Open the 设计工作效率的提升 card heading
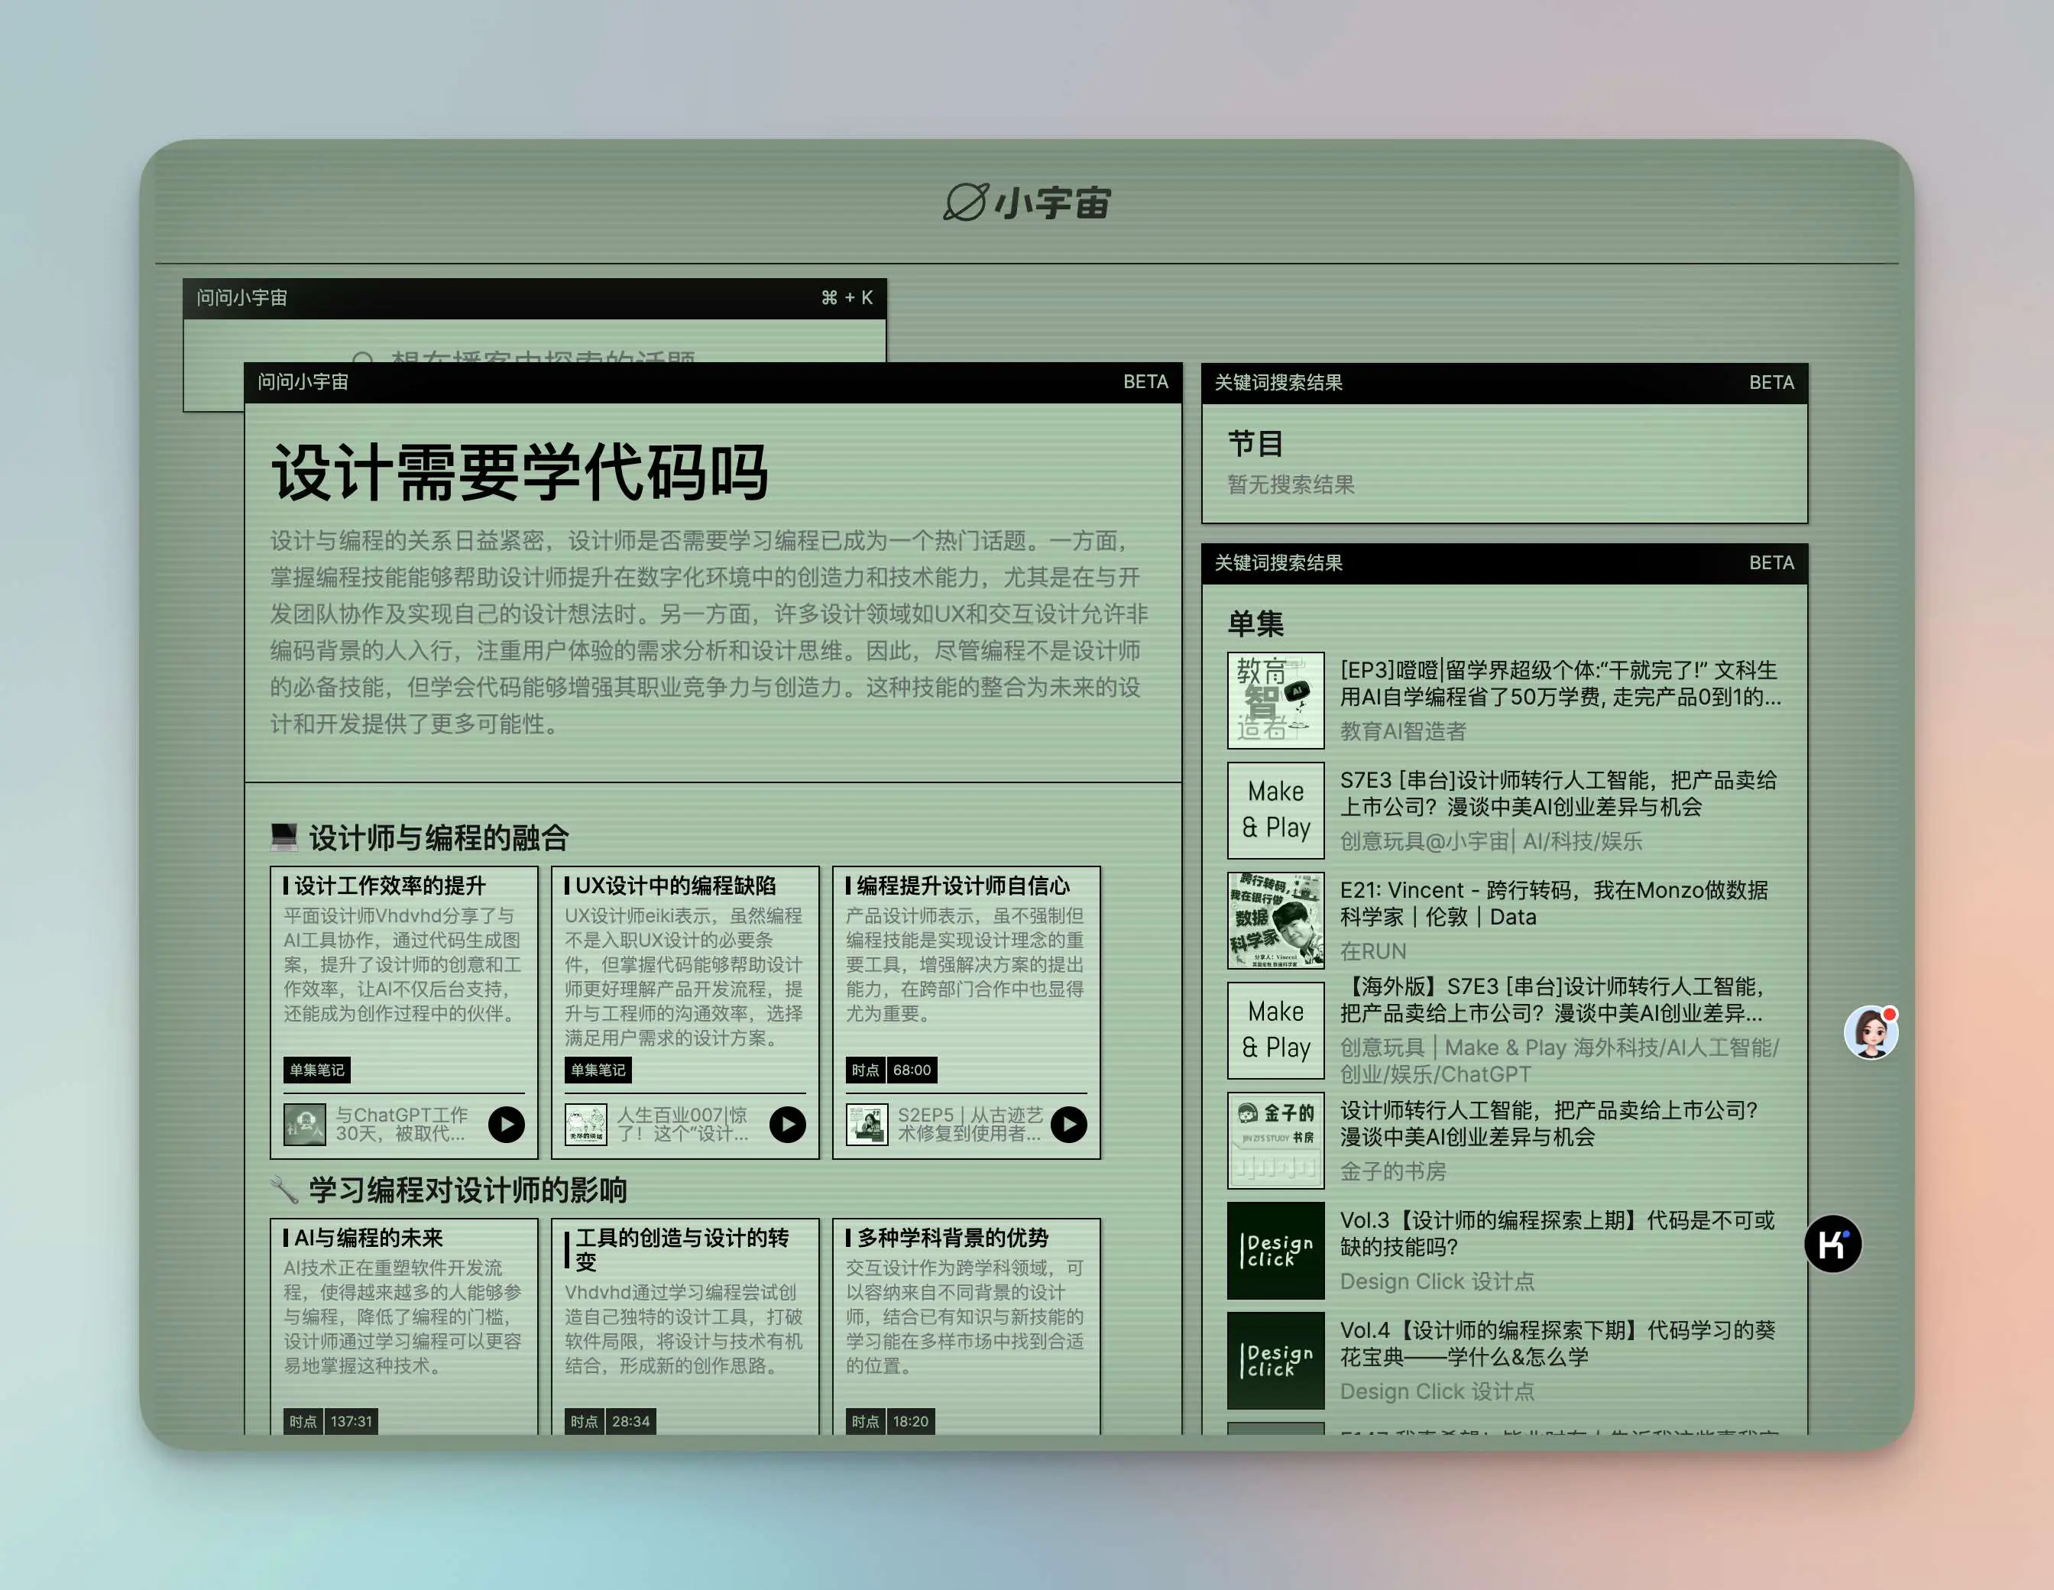2054x1590 pixels. (x=390, y=885)
